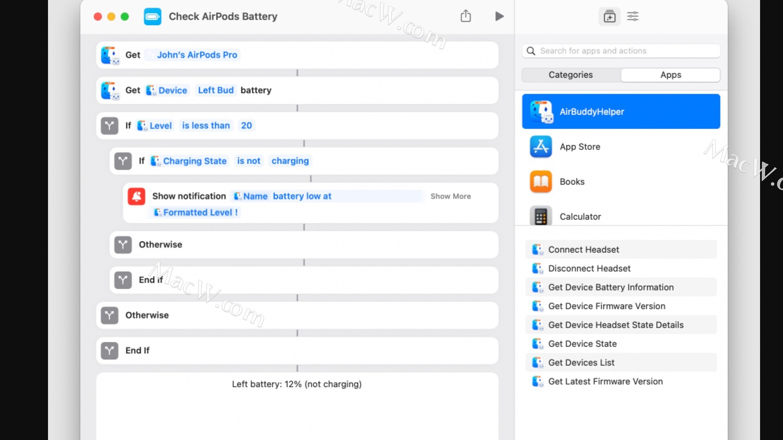The width and height of the screenshot is (783, 440).
Task: Switch to the Apps tab
Action: point(670,75)
